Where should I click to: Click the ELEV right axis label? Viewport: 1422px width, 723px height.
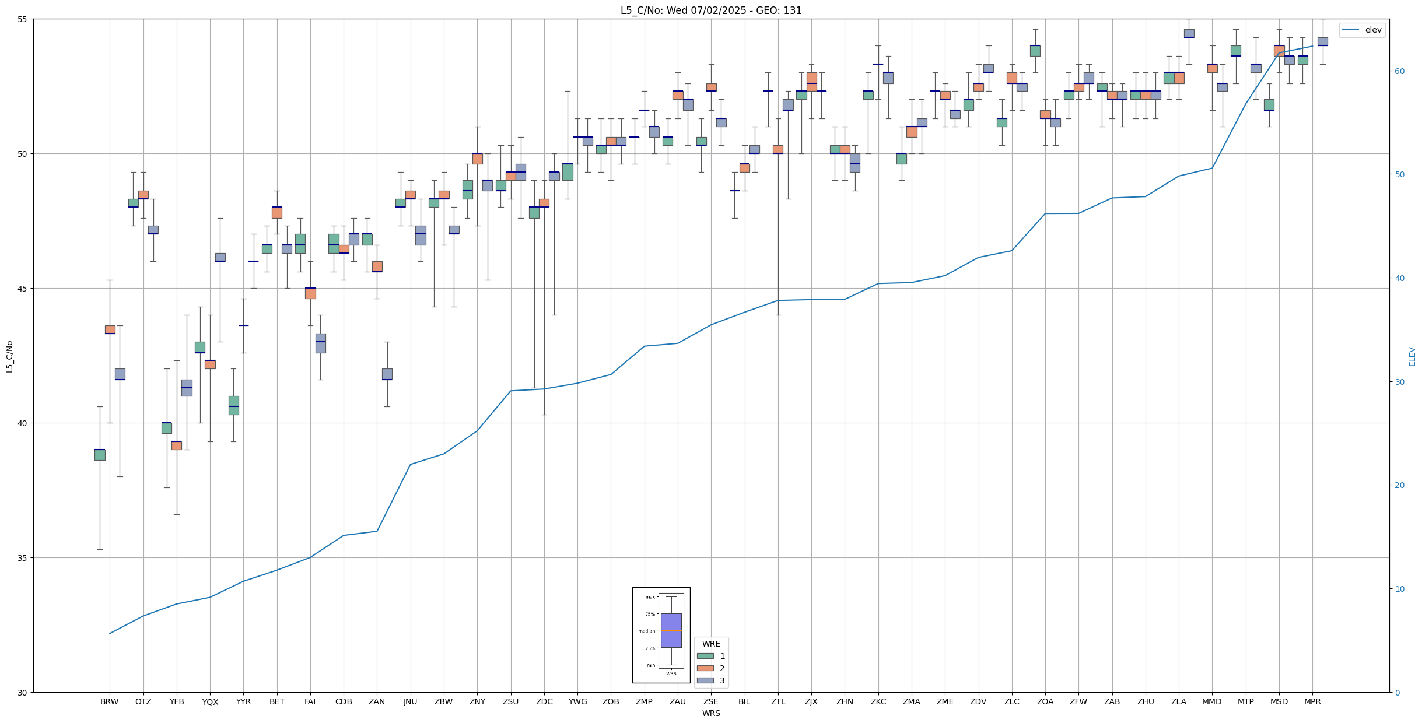(x=1412, y=356)
